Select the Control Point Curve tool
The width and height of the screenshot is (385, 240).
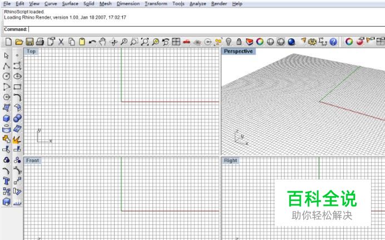pos(17,66)
